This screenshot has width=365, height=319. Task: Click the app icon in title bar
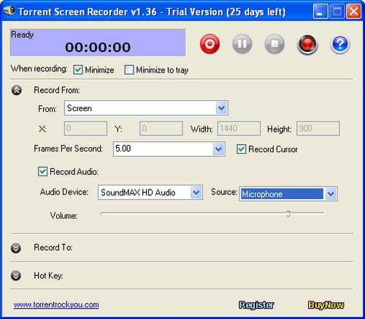tap(9, 11)
